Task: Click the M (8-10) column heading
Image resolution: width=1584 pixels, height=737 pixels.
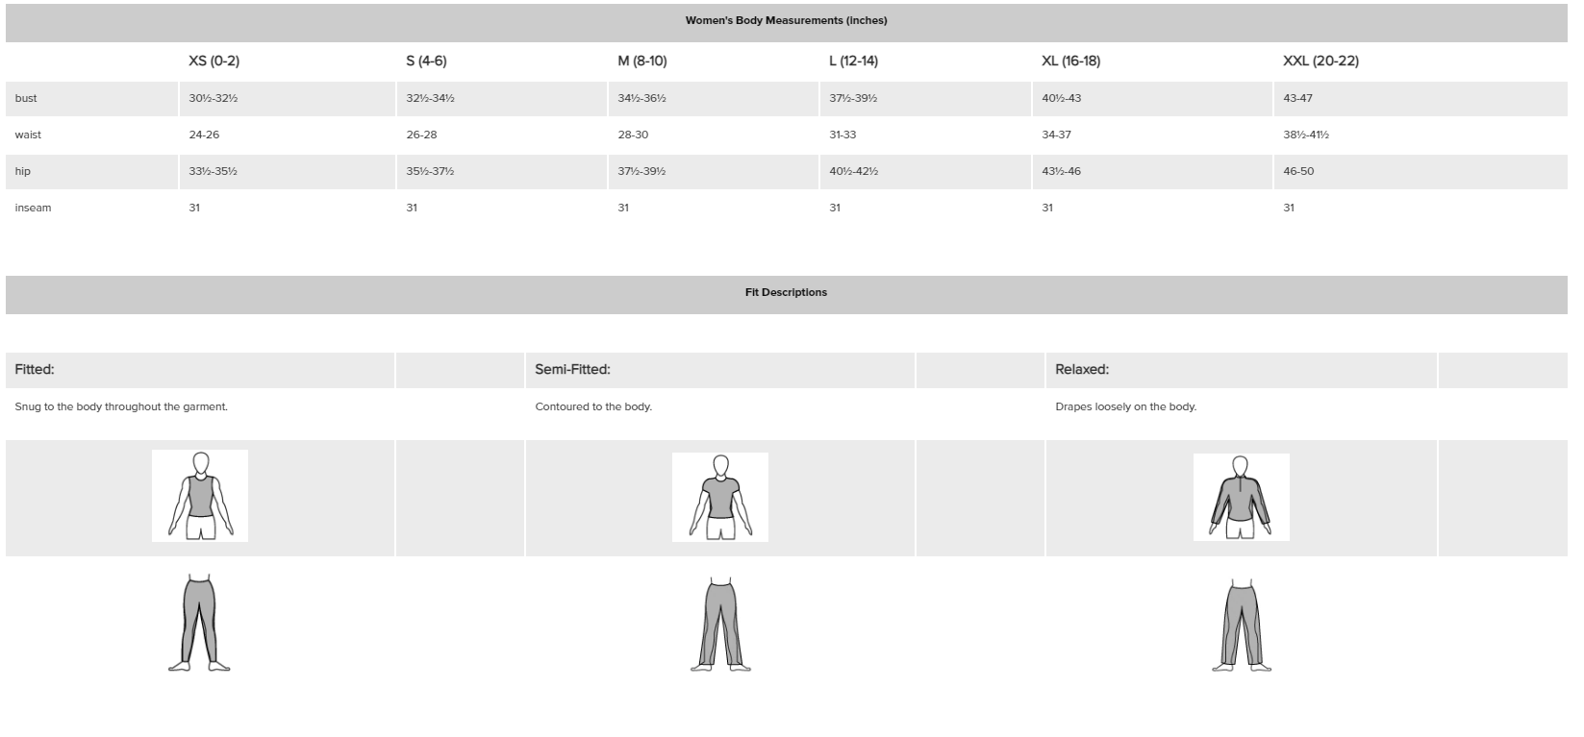Action: 641,61
